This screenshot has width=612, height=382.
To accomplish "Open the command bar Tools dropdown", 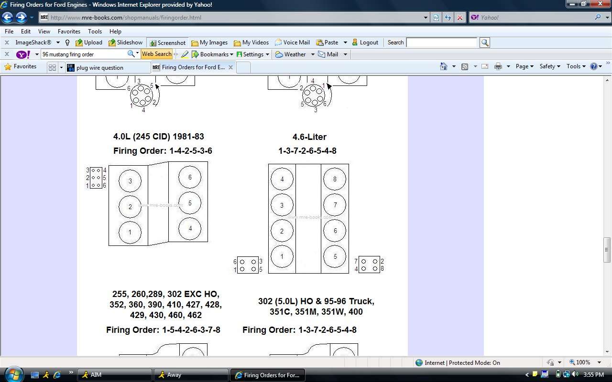I will tap(576, 66).
